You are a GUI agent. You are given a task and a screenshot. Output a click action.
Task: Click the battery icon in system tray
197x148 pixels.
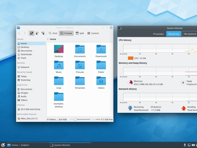click(x=193, y=145)
